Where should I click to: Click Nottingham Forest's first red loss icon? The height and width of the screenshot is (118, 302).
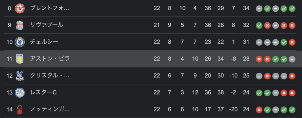click(x=259, y=110)
